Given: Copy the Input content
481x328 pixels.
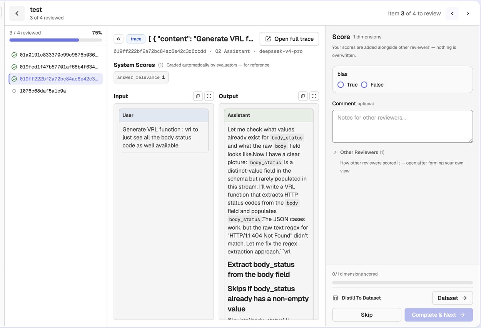Looking at the screenshot, I should pos(198,96).
